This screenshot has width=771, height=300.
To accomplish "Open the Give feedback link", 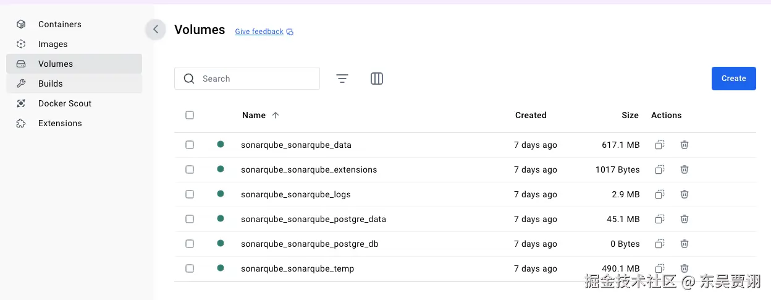I will (259, 32).
